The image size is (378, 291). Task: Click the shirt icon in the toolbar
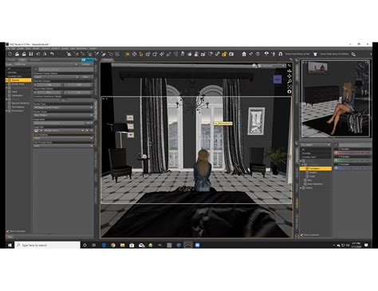click(x=315, y=54)
